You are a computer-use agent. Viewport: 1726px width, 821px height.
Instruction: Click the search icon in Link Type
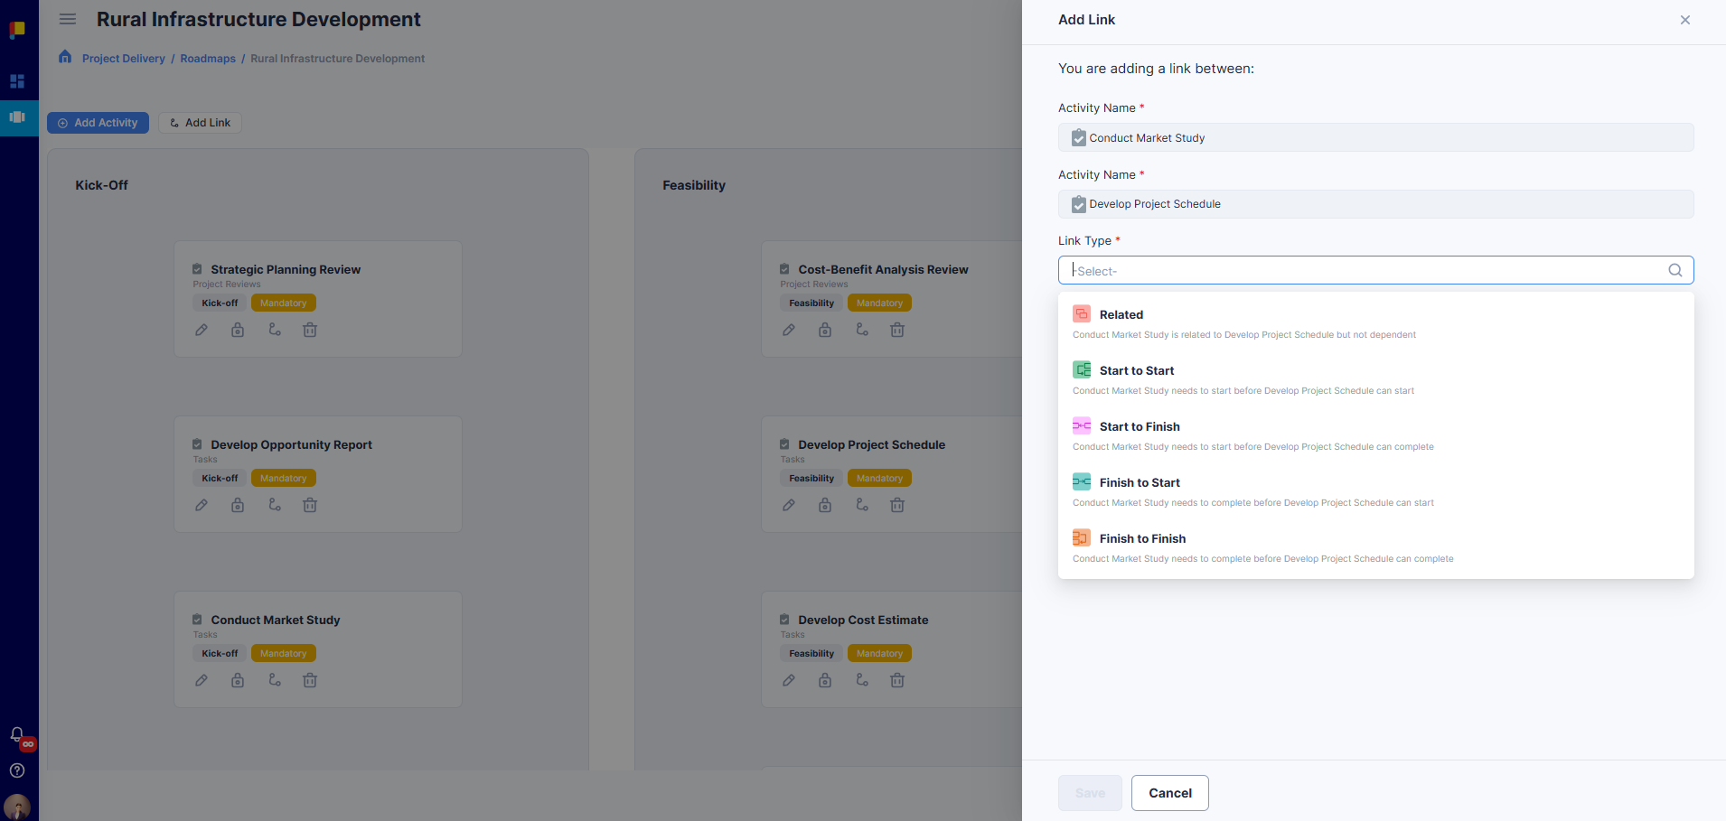[1674, 270]
